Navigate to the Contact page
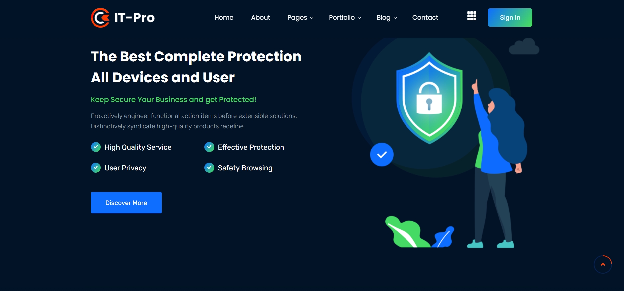The width and height of the screenshot is (624, 291). 425,18
